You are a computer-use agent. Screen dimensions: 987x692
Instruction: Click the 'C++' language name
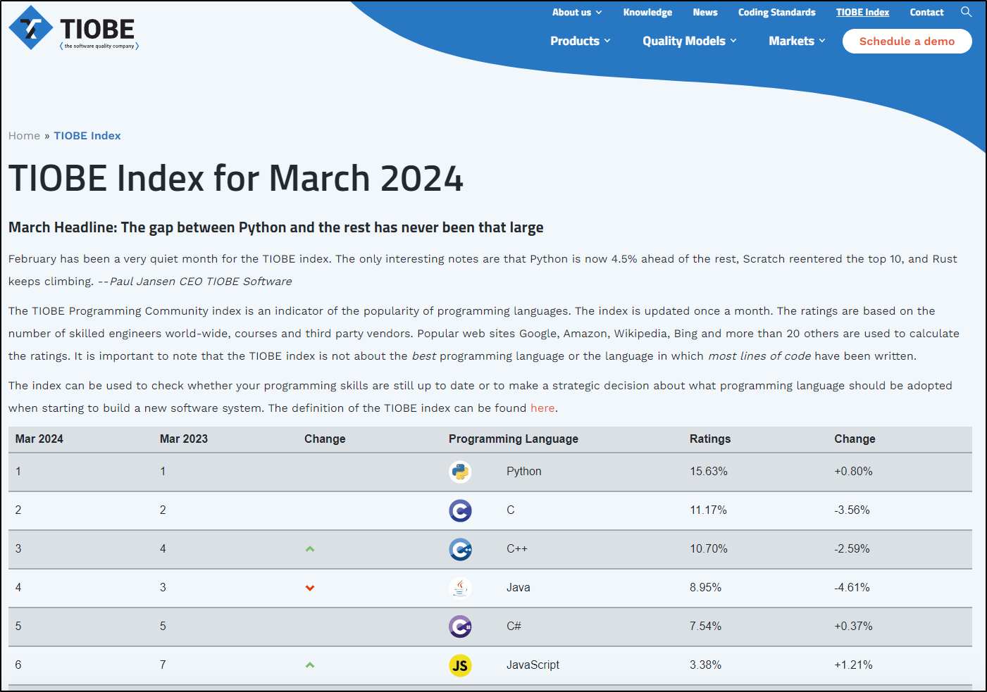(x=517, y=548)
